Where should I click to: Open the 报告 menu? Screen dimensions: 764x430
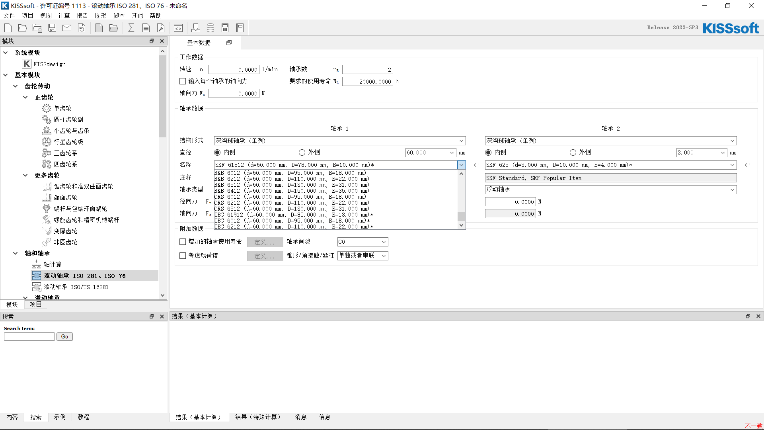(82, 16)
